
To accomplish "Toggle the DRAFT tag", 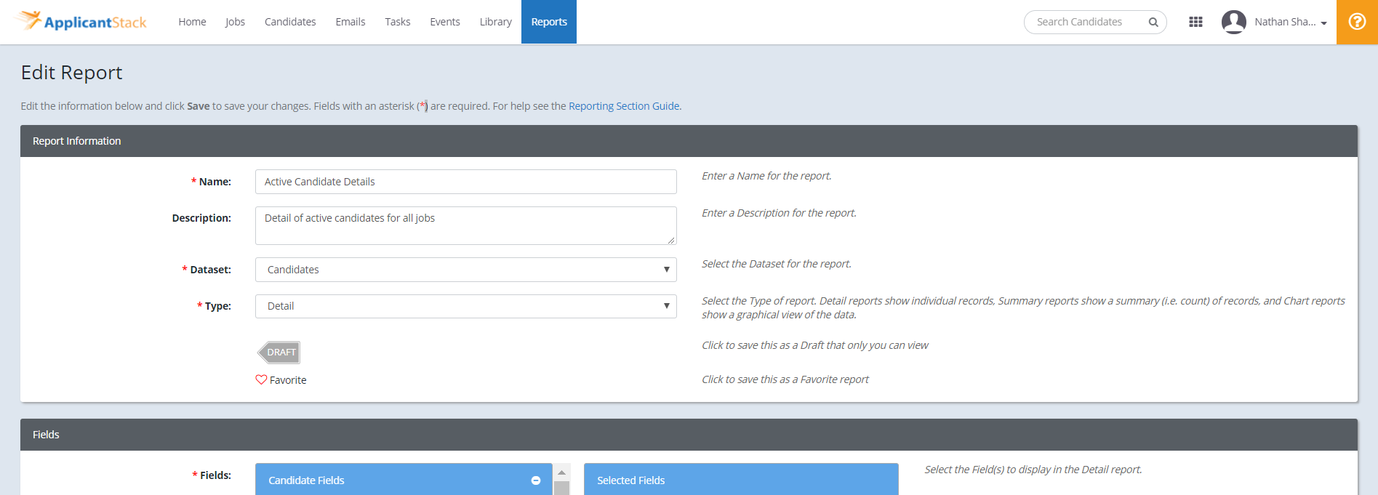I will 279,353.
